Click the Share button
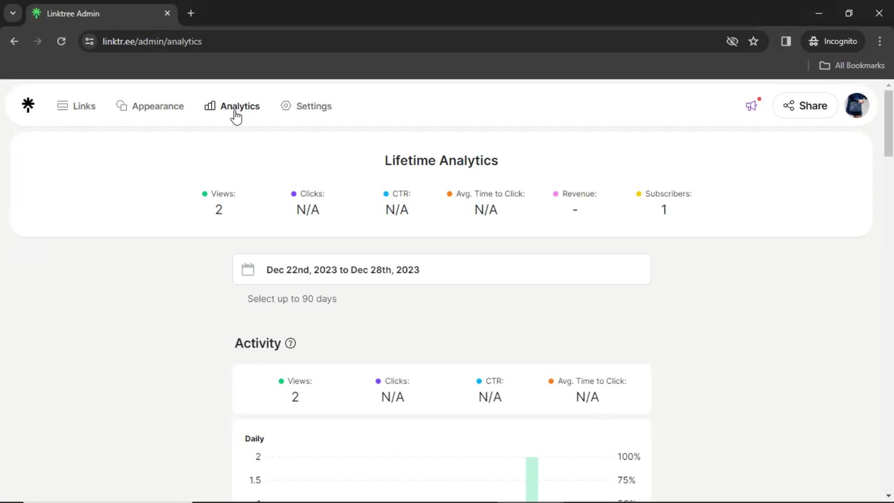Viewport: 894px width, 503px height. click(804, 105)
